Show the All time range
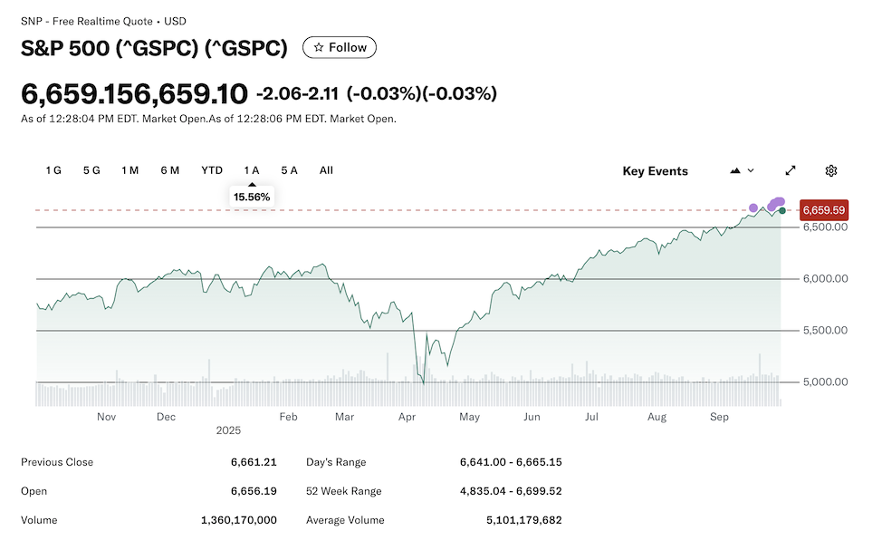Image resolution: width=882 pixels, height=550 pixels. (x=326, y=170)
